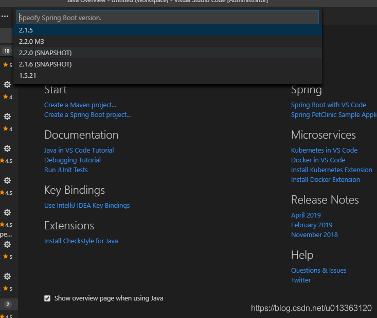Pick Spring Boot version 1.5.21
Image resolution: width=377 pixels, height=318 pixels.
(168, 75)
